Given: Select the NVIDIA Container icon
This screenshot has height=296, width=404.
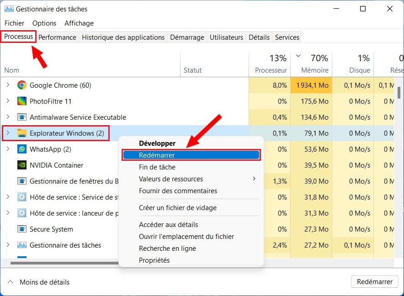Looking at the screenshot, I should tap(22, 165).
